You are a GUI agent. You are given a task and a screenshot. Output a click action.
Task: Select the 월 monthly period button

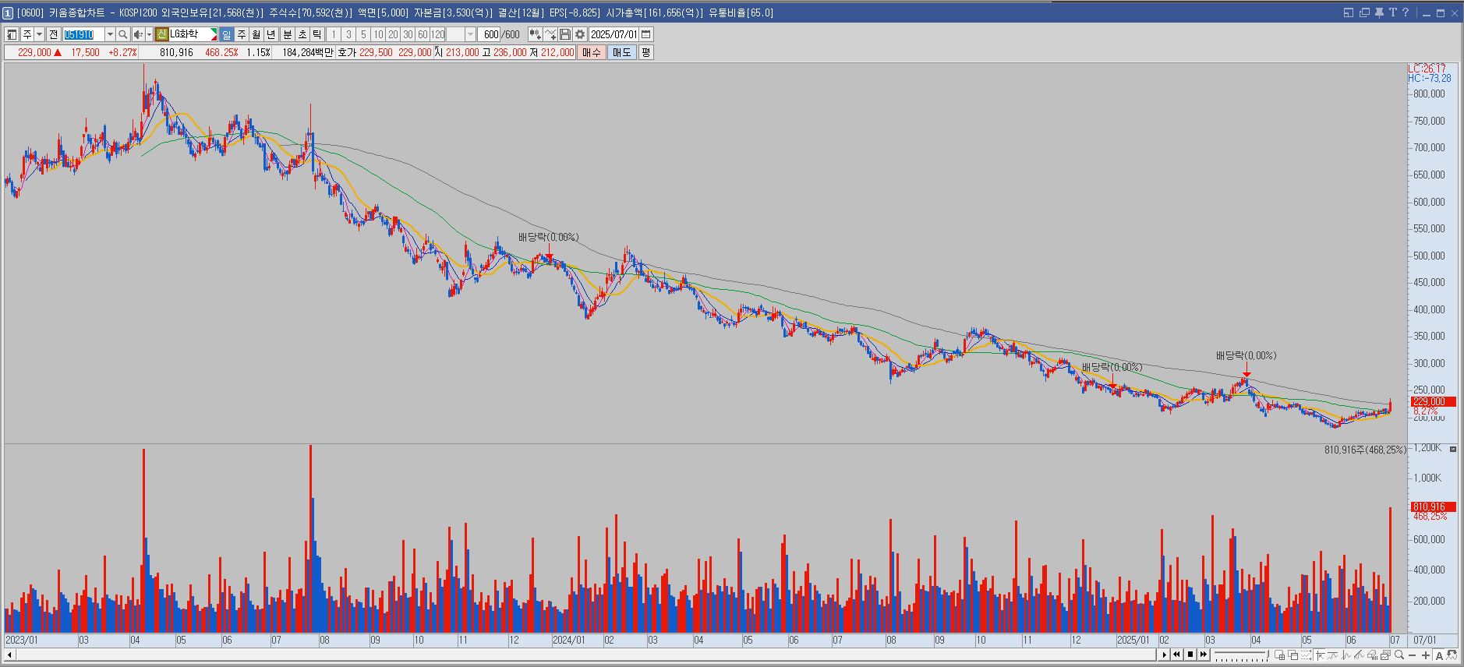coord(256,34)
